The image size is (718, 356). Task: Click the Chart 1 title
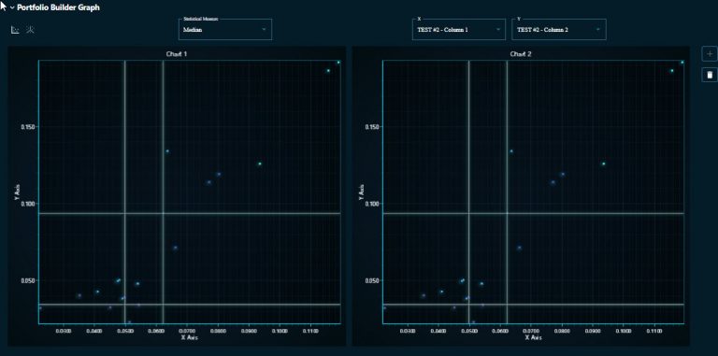pyautogui.click(x=177, y=54)
